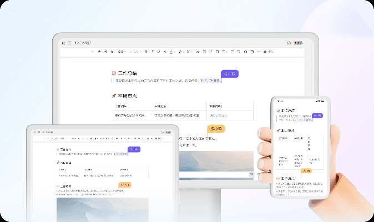374x222 pixels.
Task: Toggle strikethrough formatting
Action: (x=165, y=52)
